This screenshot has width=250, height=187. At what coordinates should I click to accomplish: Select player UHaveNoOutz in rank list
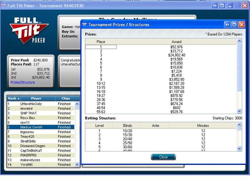click(x=41, y=104)
